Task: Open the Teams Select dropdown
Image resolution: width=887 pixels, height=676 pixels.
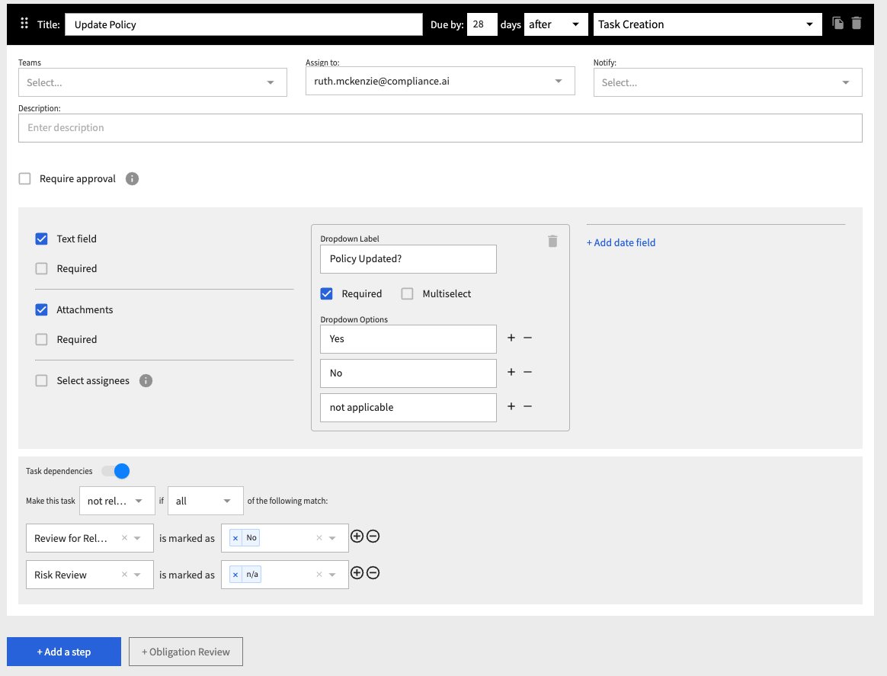Action: pos(152,82)
